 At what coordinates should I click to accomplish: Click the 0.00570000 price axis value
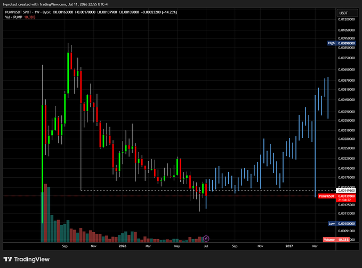(347, 81)
